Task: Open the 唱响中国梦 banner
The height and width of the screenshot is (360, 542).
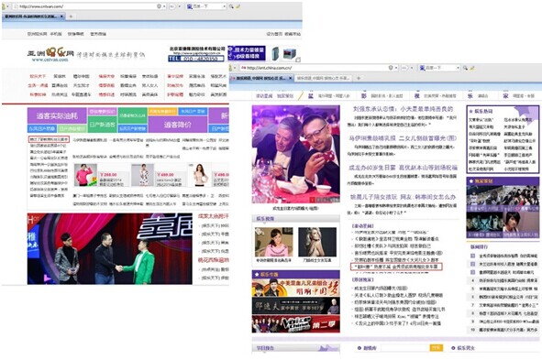Action: pyautogui.click(x=296, y=288)
